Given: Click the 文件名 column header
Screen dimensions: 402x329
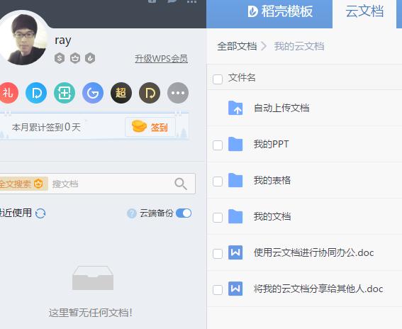Looking at the screenshot, I should pyautogui.click(x=242, y=77).
